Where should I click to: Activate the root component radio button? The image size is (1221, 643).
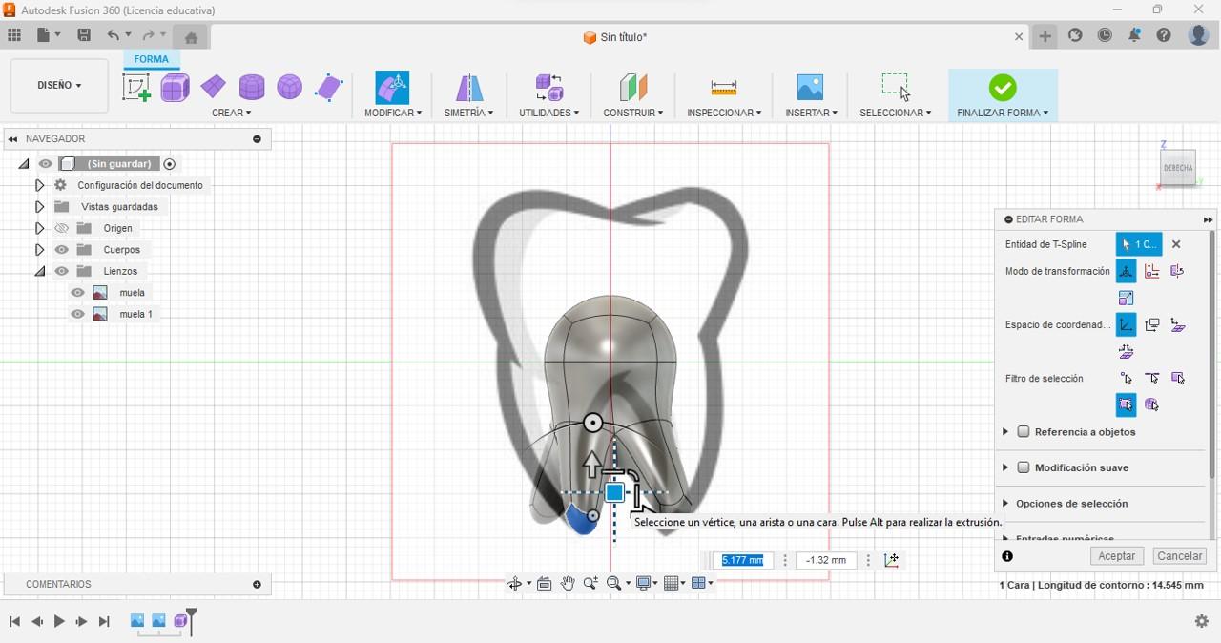click(x=170, y=164)
